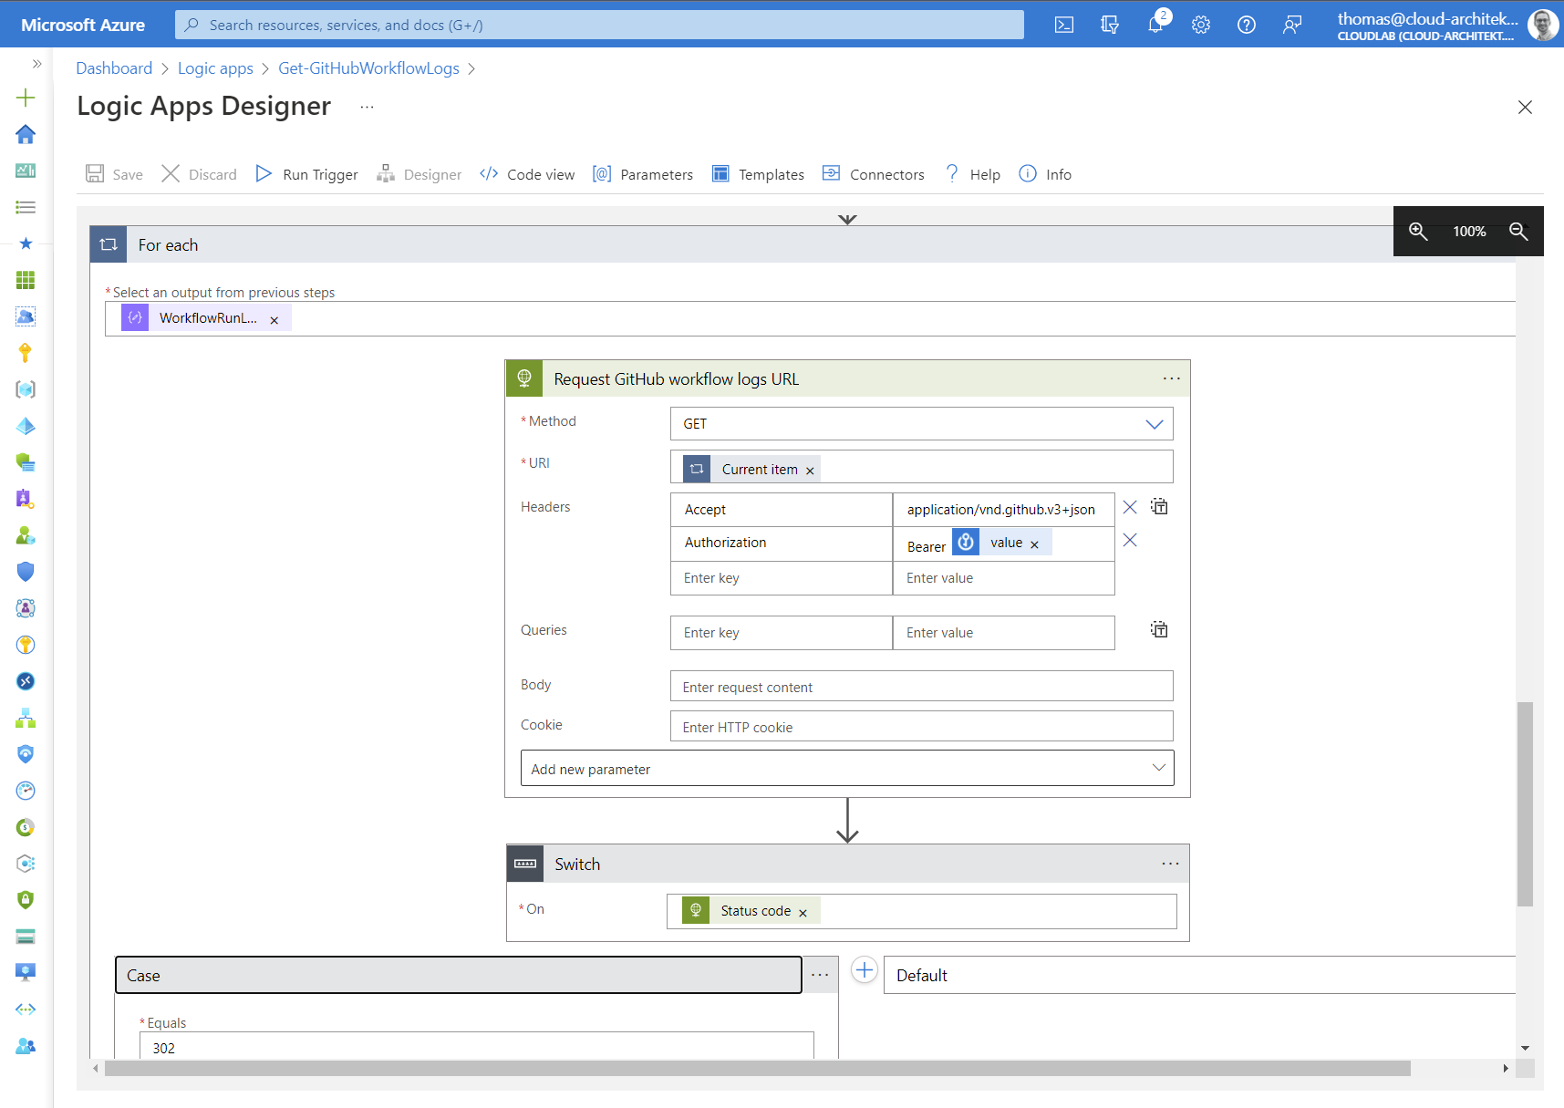1564x1108 pixels.
Task: Zoom in on designer canvas
Action: 1418,232
